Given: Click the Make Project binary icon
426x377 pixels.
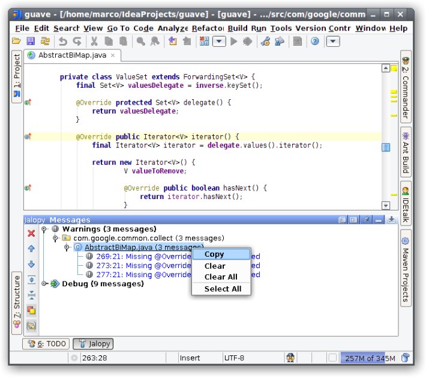Looking at the screenshot, I should click(205, 41).
